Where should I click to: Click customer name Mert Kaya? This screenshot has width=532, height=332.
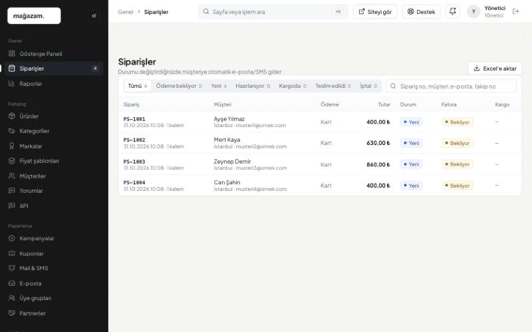[227, 140]
